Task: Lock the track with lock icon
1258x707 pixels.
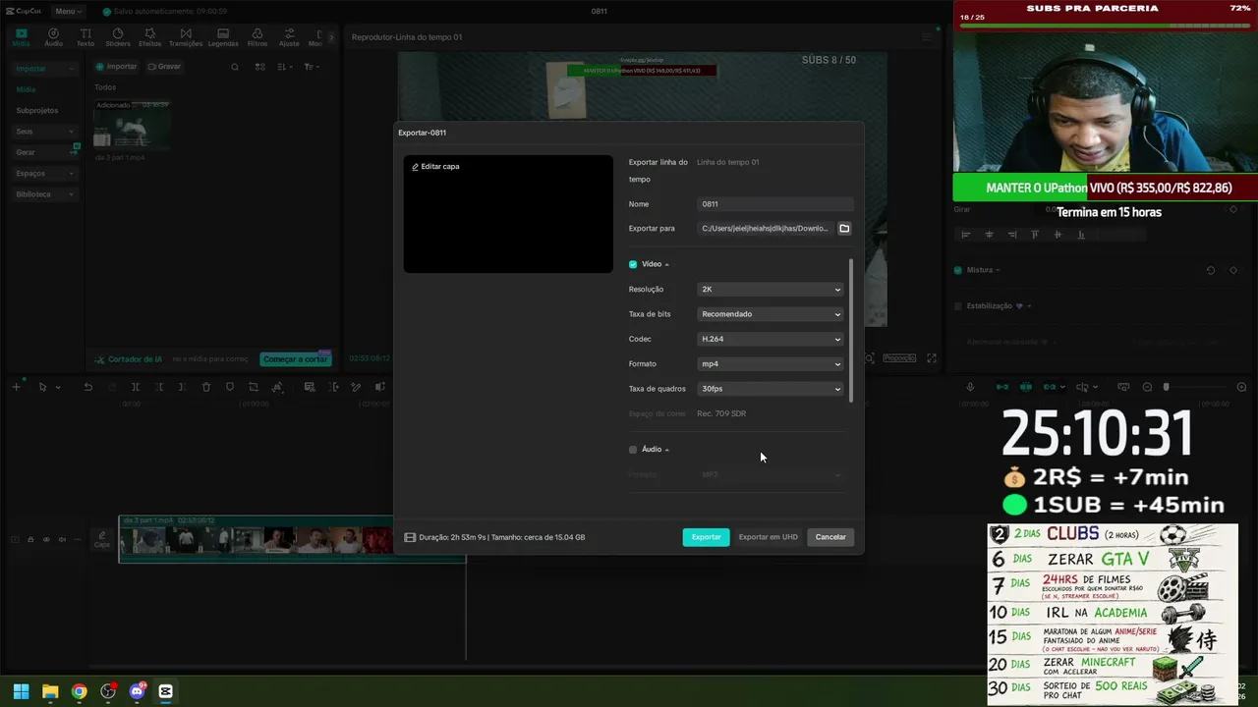Action: pyautogui.click(x=30, y=539)
